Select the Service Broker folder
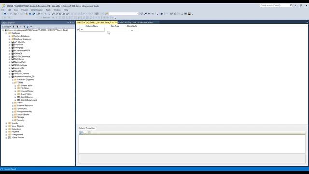 tap(24, 114)
